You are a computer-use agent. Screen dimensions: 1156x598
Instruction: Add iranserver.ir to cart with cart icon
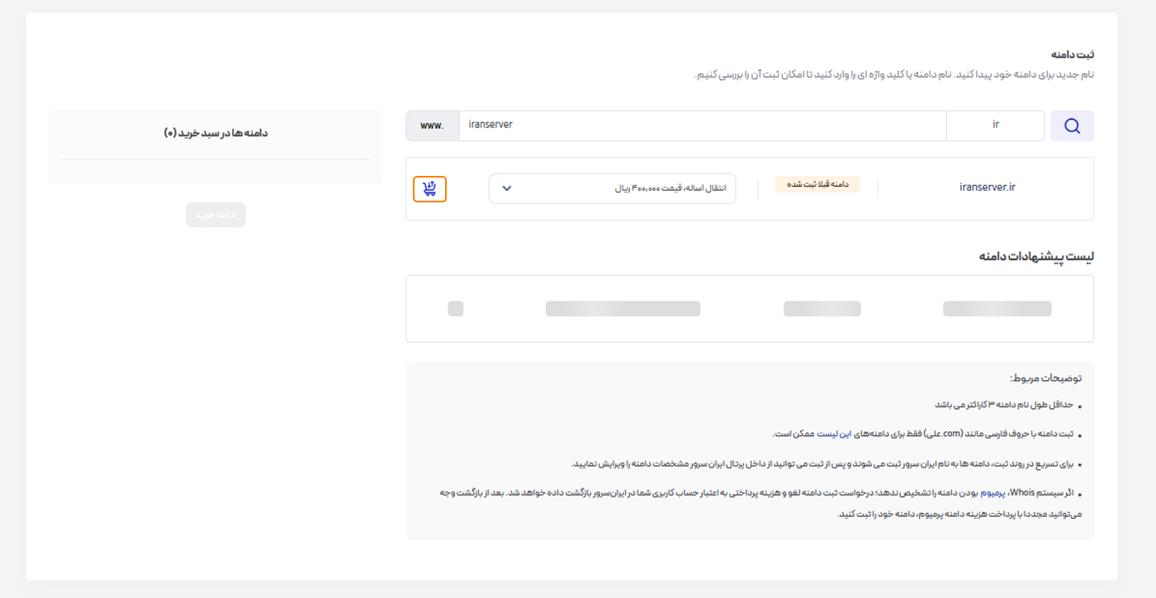[429, 189]
